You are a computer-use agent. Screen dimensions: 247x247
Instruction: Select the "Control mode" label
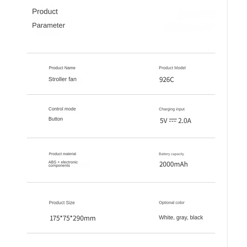point(62,109)
